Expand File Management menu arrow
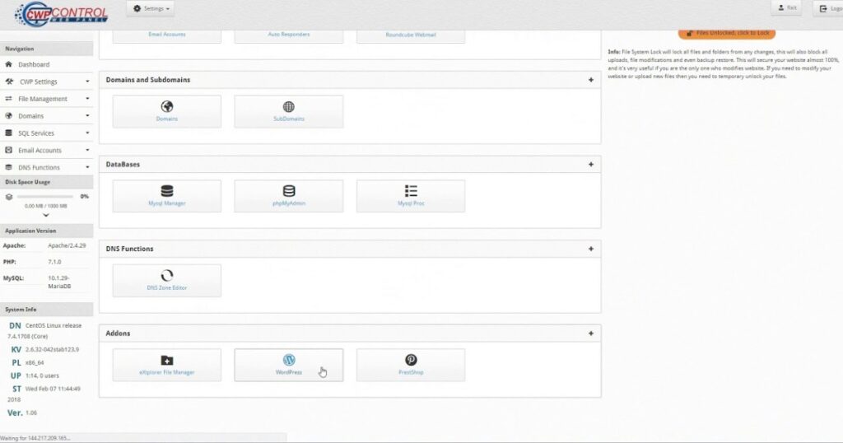The height and width of the screenshot is (443, 843). click(x=87, y=98)
